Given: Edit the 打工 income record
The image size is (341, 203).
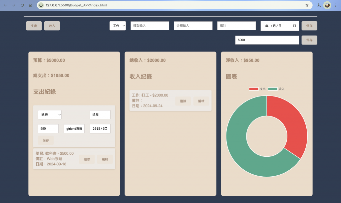Looking at the screenshot, I should [x=201, y=101].
